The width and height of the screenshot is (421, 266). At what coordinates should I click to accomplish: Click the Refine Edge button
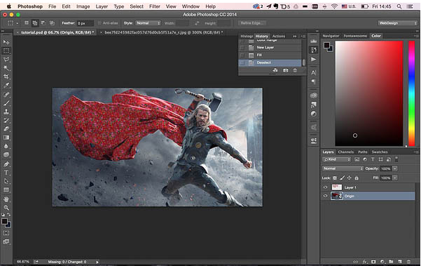pyautogui.click(x=252, y=23)
